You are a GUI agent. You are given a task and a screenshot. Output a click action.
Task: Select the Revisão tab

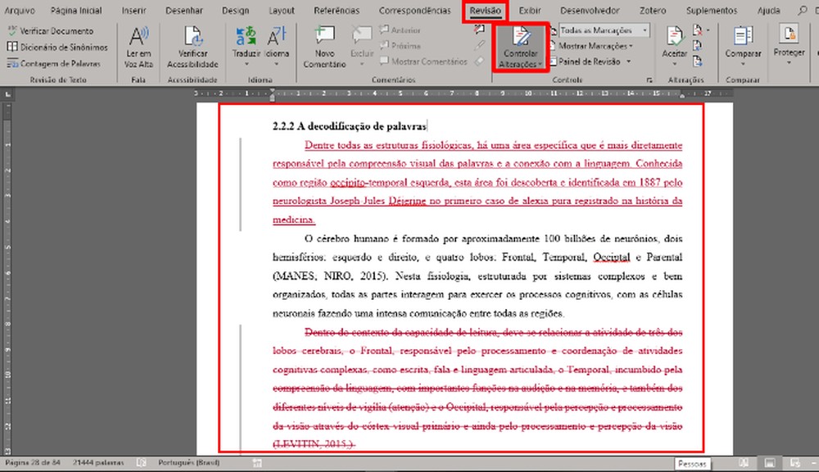point(485,11)
